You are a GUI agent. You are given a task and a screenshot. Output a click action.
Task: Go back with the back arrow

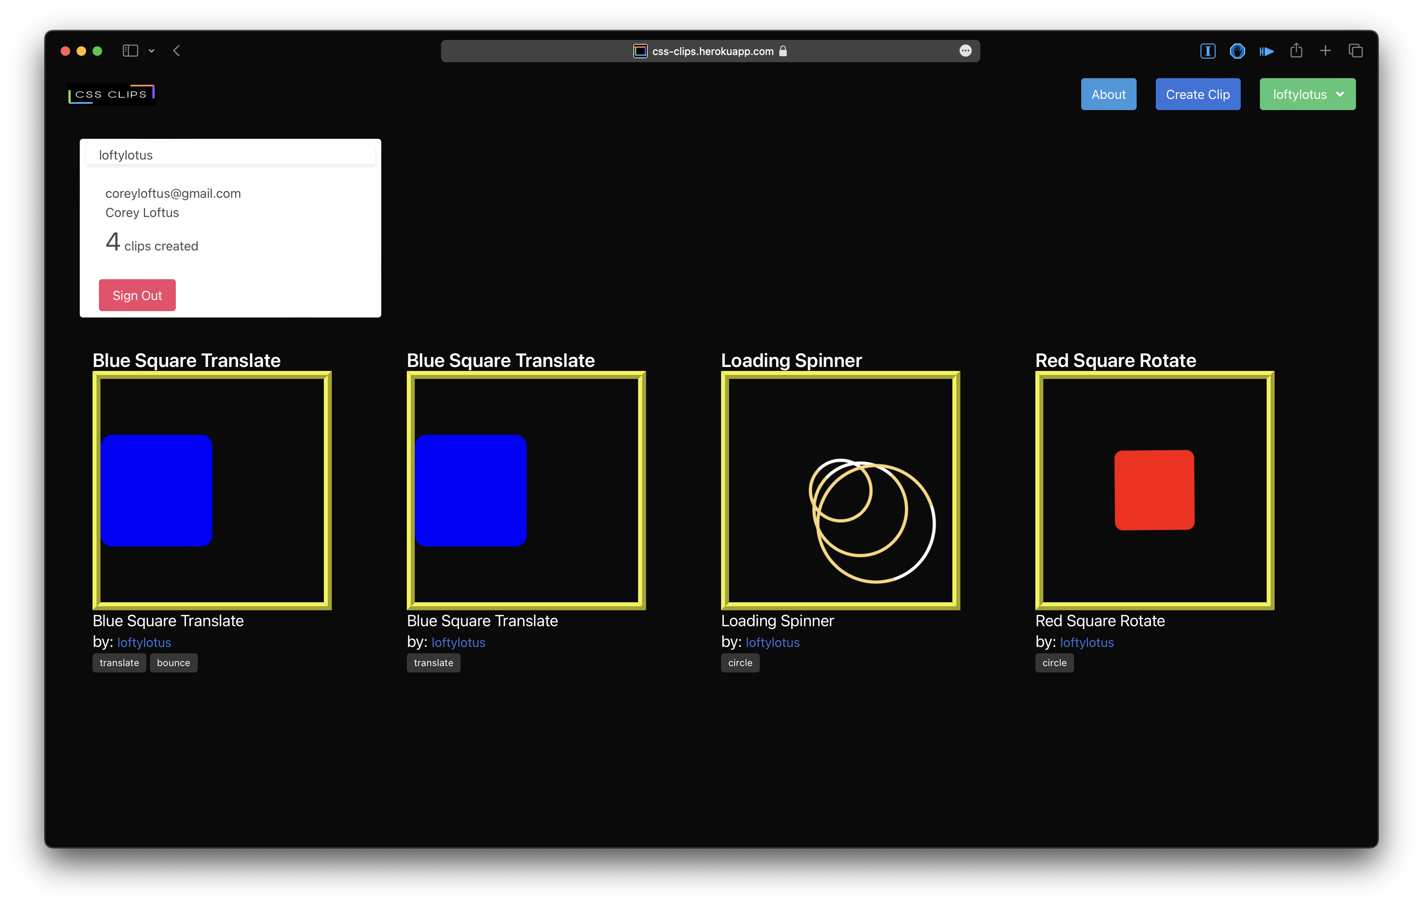[x=176, y=51]
